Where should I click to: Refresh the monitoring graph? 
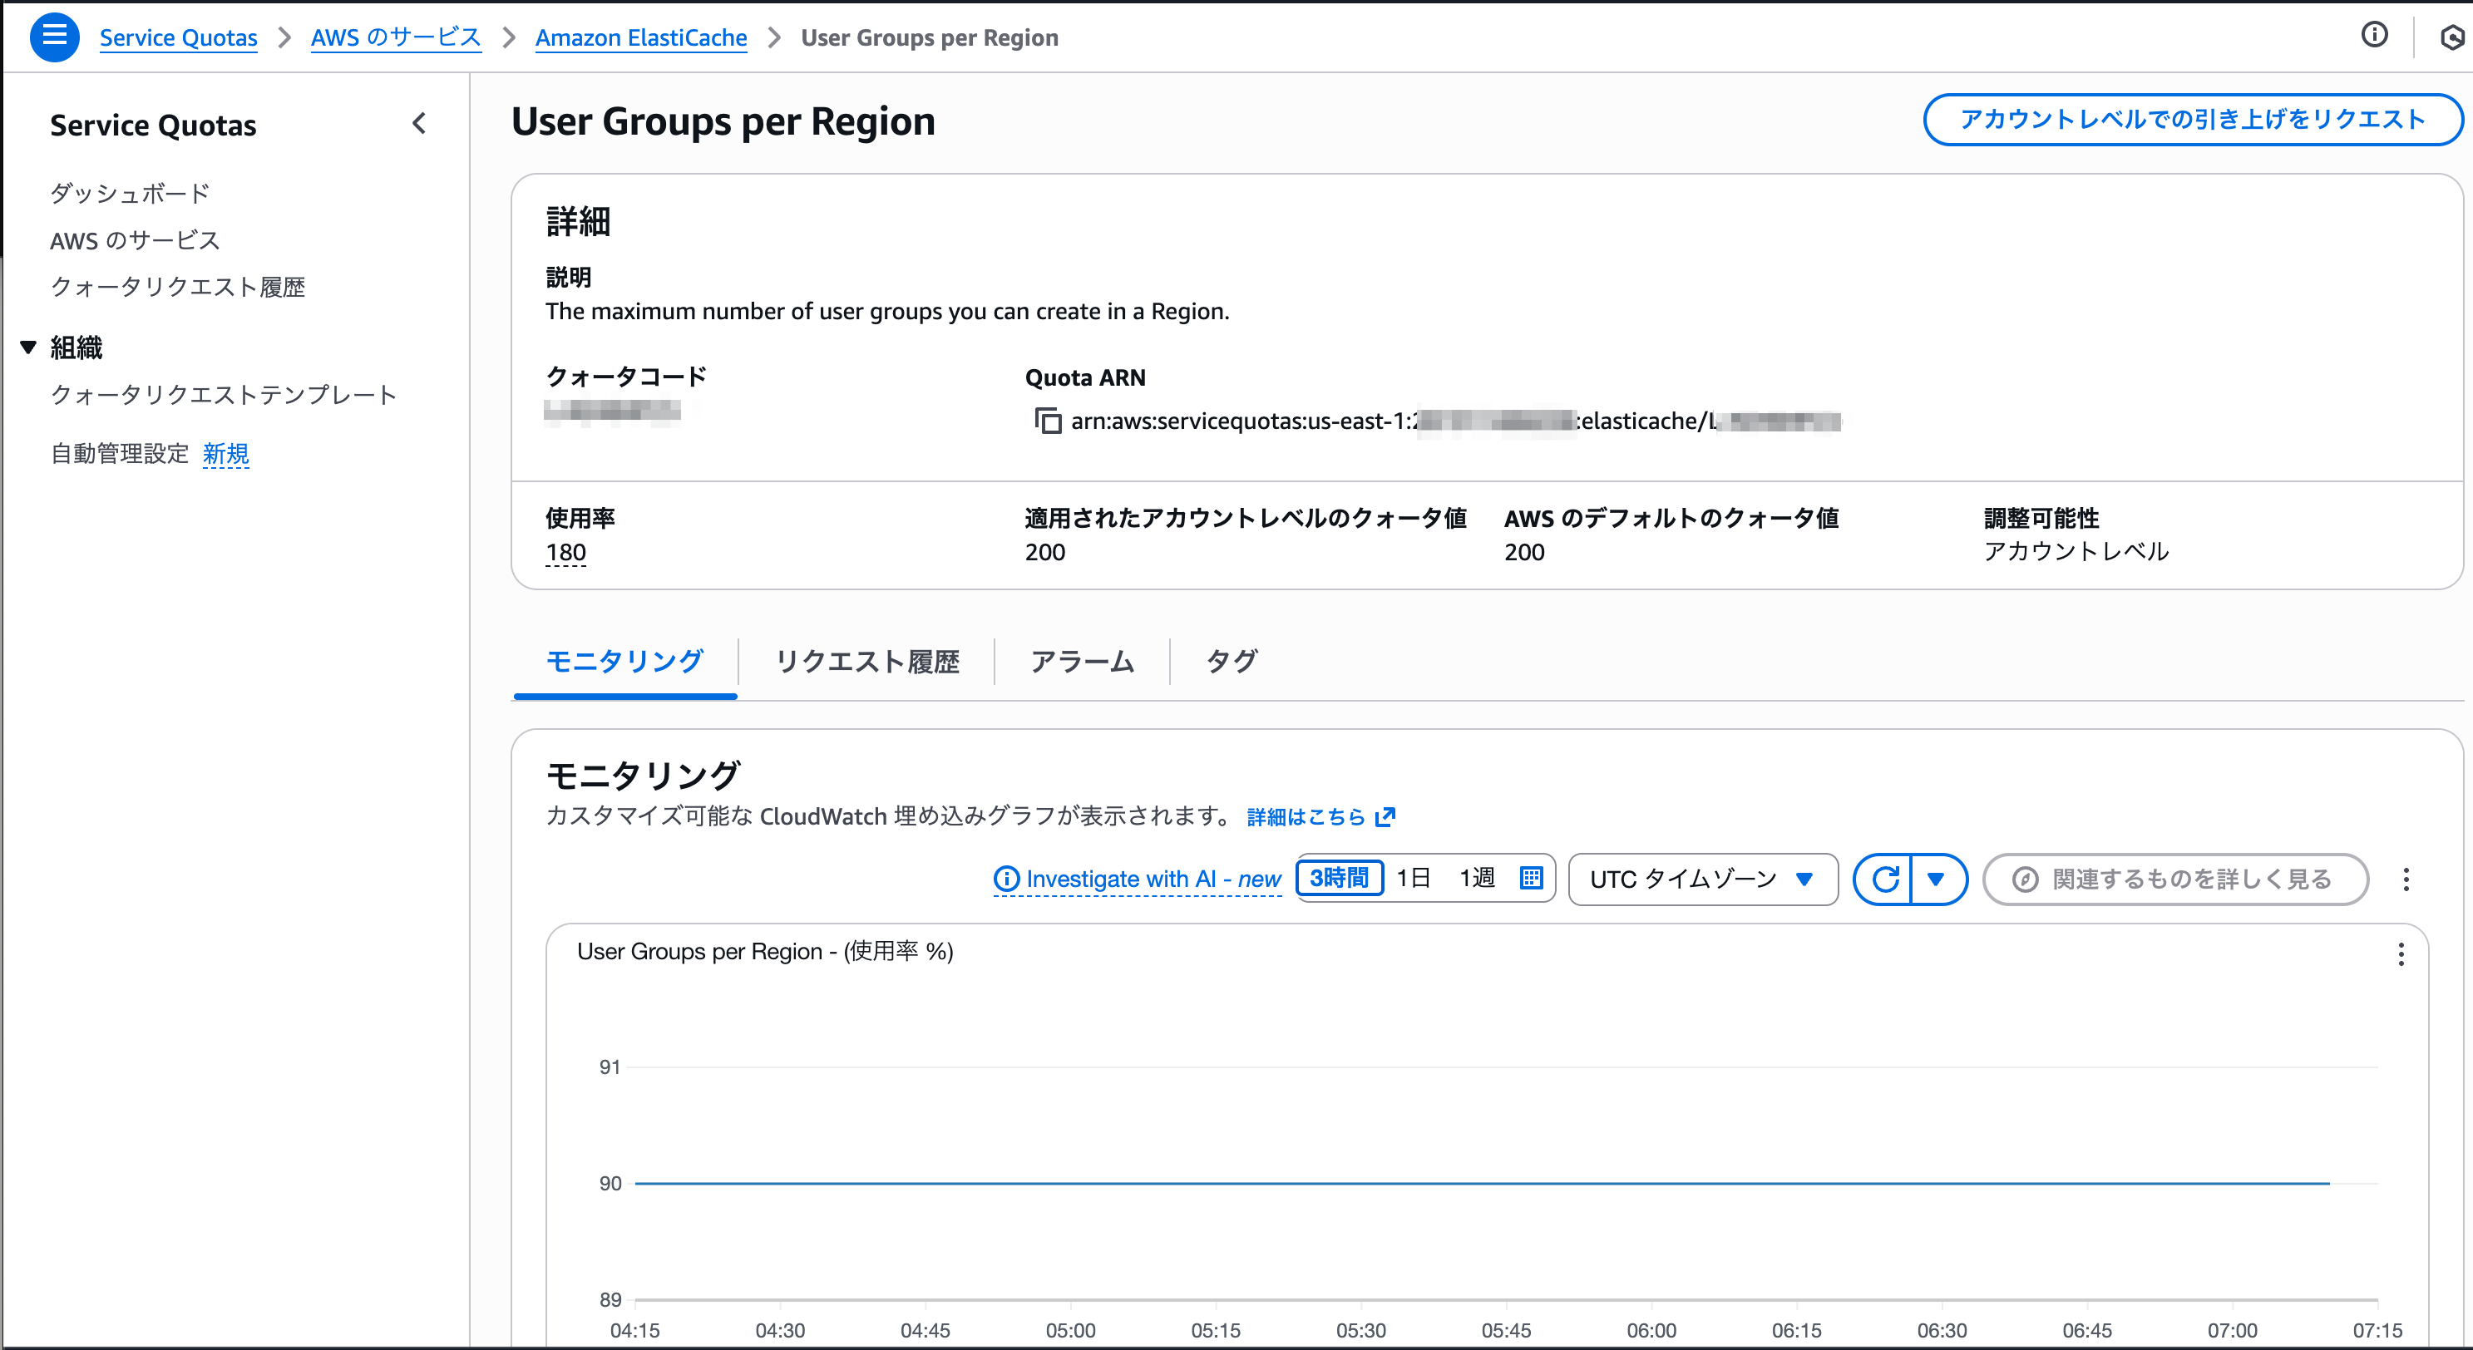(1884, 879)
